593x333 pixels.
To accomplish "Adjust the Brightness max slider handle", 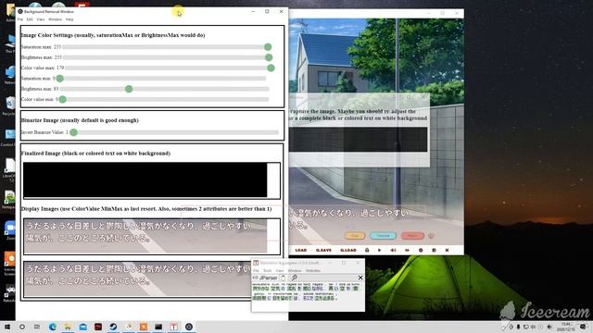I will [269, 57].
